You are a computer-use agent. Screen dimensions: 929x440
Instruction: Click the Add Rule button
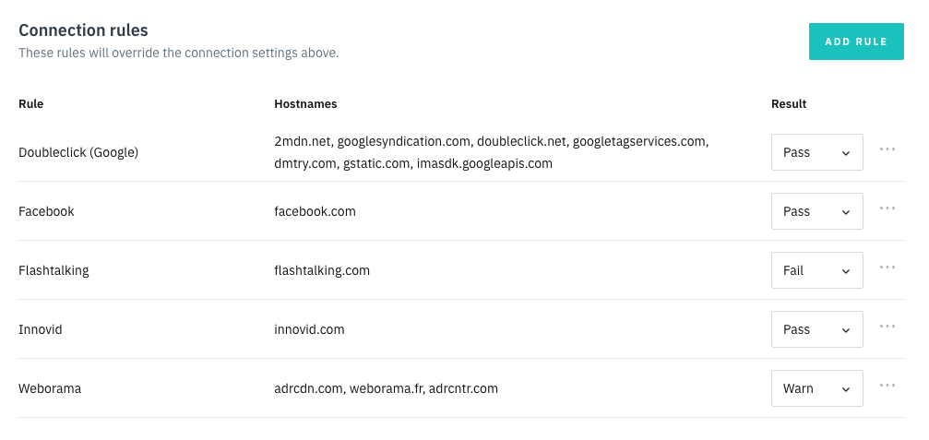(x=855, y=42)
